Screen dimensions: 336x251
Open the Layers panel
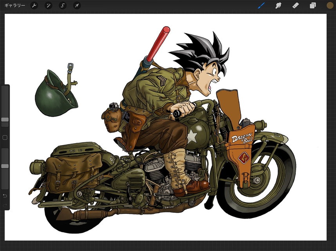coord(313,5)
